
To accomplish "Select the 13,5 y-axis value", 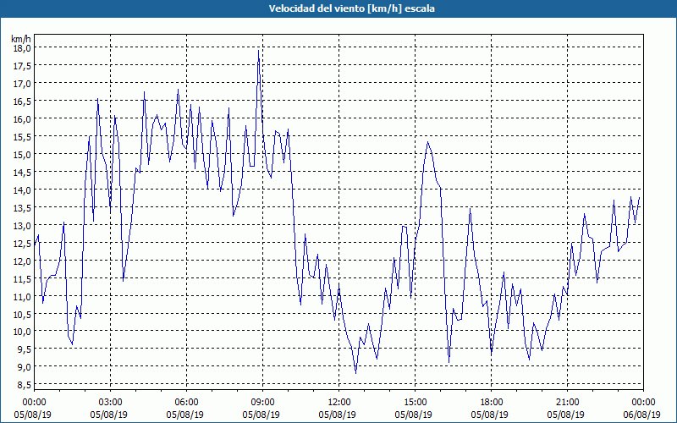I will [x=22, y=207].
